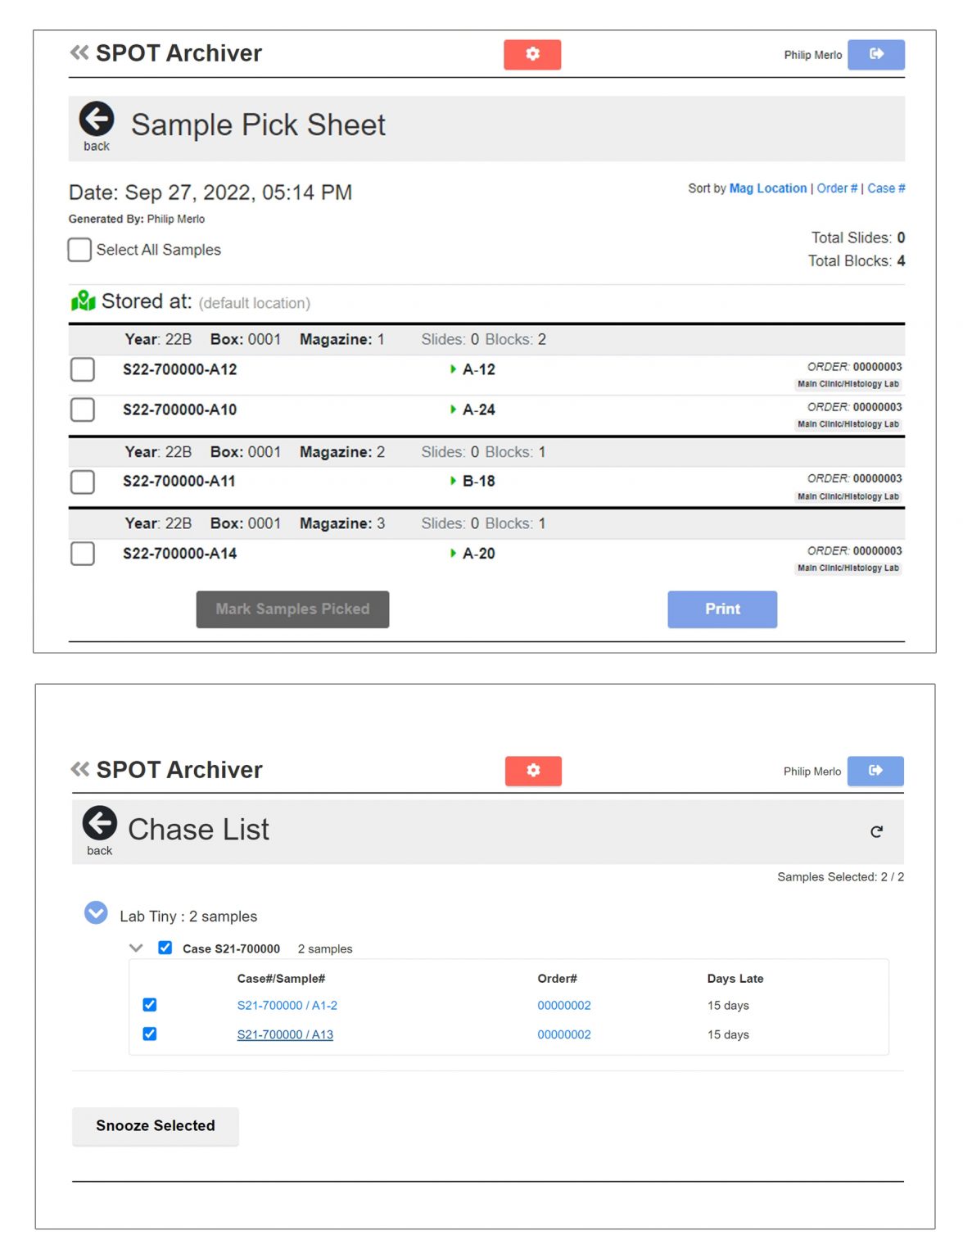Click the green map Stored at icon
The height and width of the screenshot is (1258, 963).
84,301
